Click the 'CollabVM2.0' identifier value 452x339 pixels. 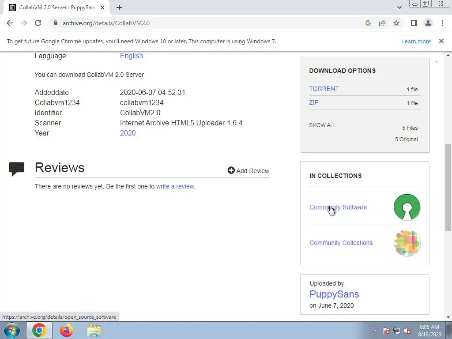click(140, 113)
